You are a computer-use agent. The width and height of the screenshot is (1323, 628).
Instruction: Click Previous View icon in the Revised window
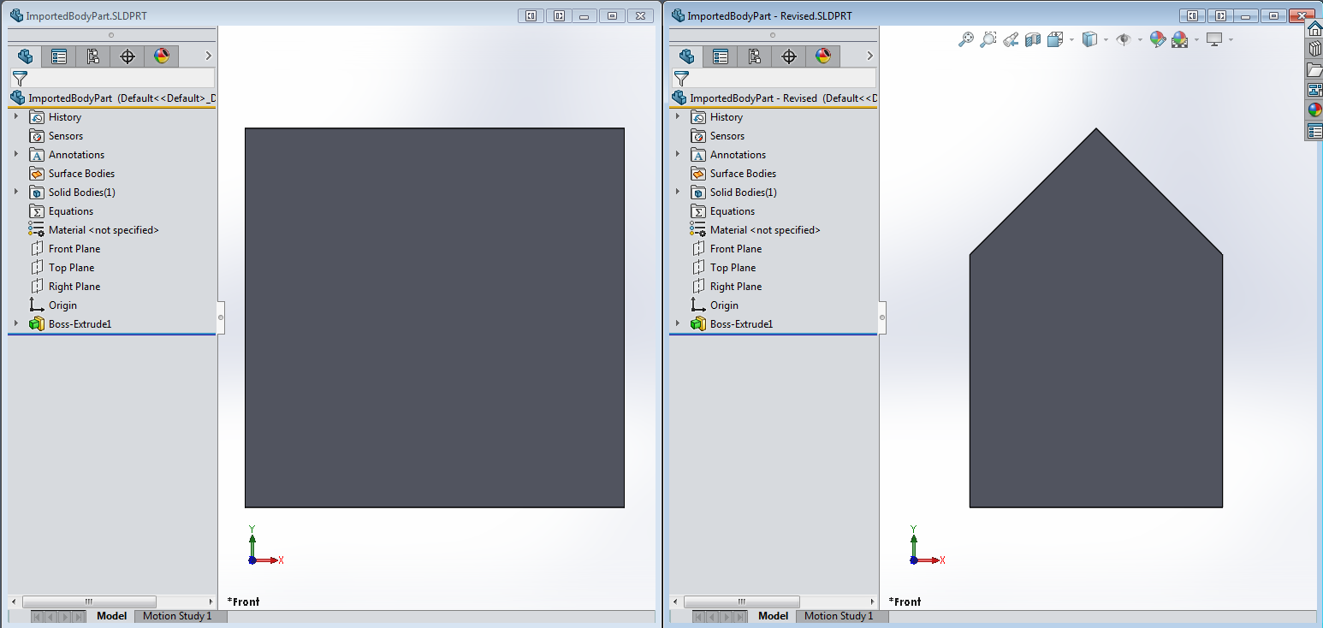point(1011,39)
